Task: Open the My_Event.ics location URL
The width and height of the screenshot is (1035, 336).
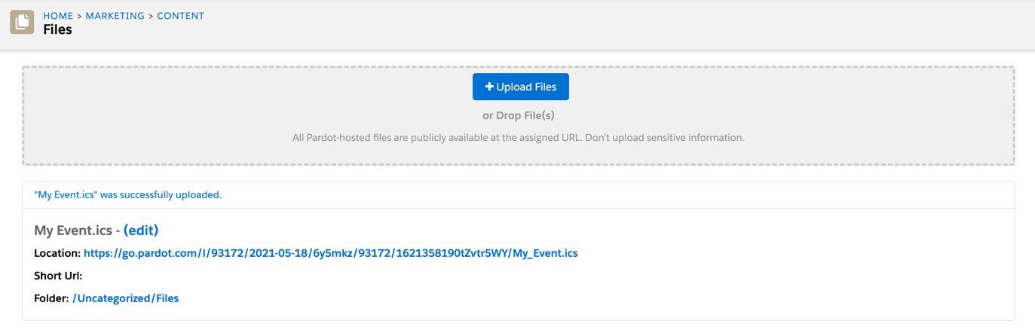Action: (x=330, y=253)
